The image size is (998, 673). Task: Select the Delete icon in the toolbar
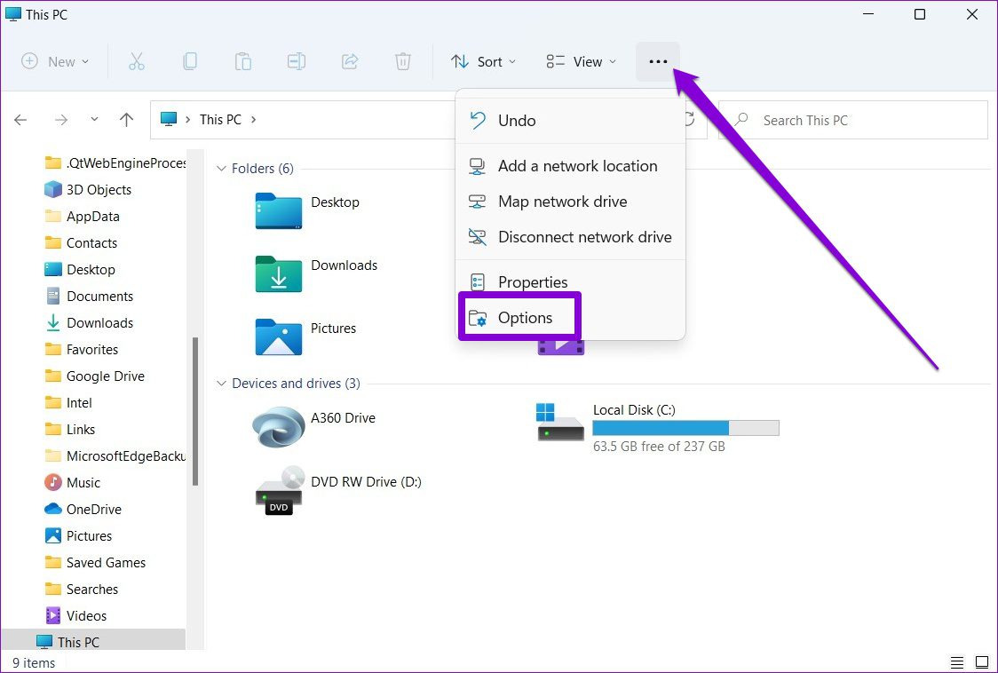tap(403, 61)
